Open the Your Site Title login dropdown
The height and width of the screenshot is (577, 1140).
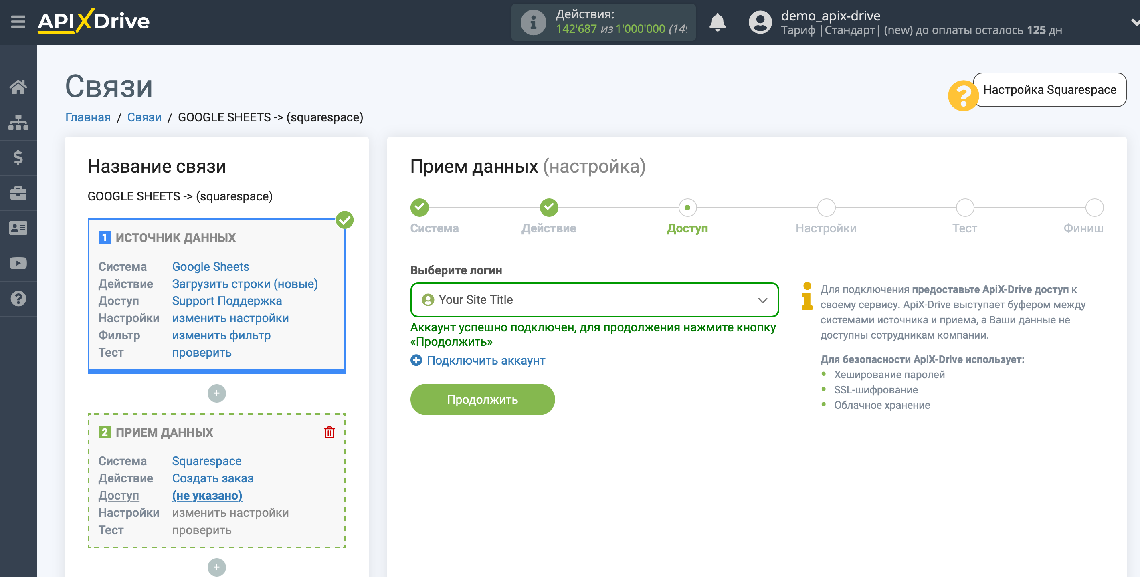594,300
